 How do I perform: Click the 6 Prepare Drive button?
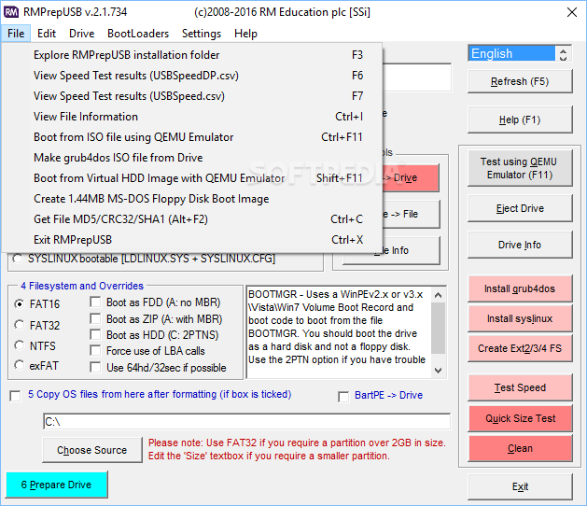[57, 485]
